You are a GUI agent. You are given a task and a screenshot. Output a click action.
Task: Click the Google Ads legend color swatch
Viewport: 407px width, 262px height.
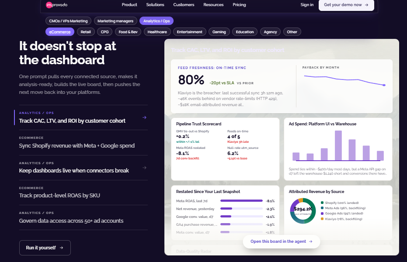[322, 213]
